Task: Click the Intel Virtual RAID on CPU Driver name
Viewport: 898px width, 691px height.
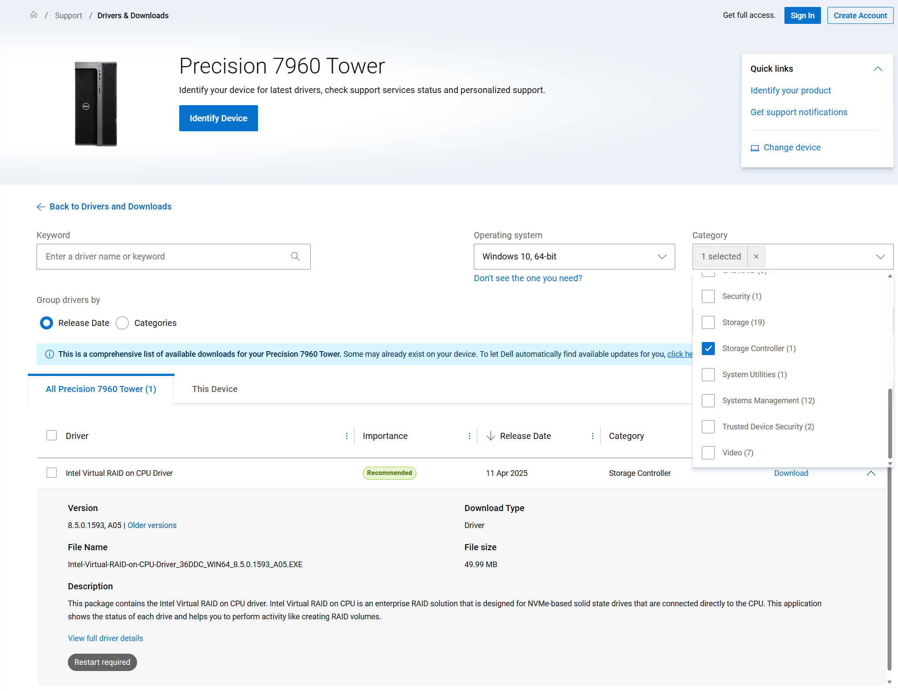Action: tap(119, 473)
